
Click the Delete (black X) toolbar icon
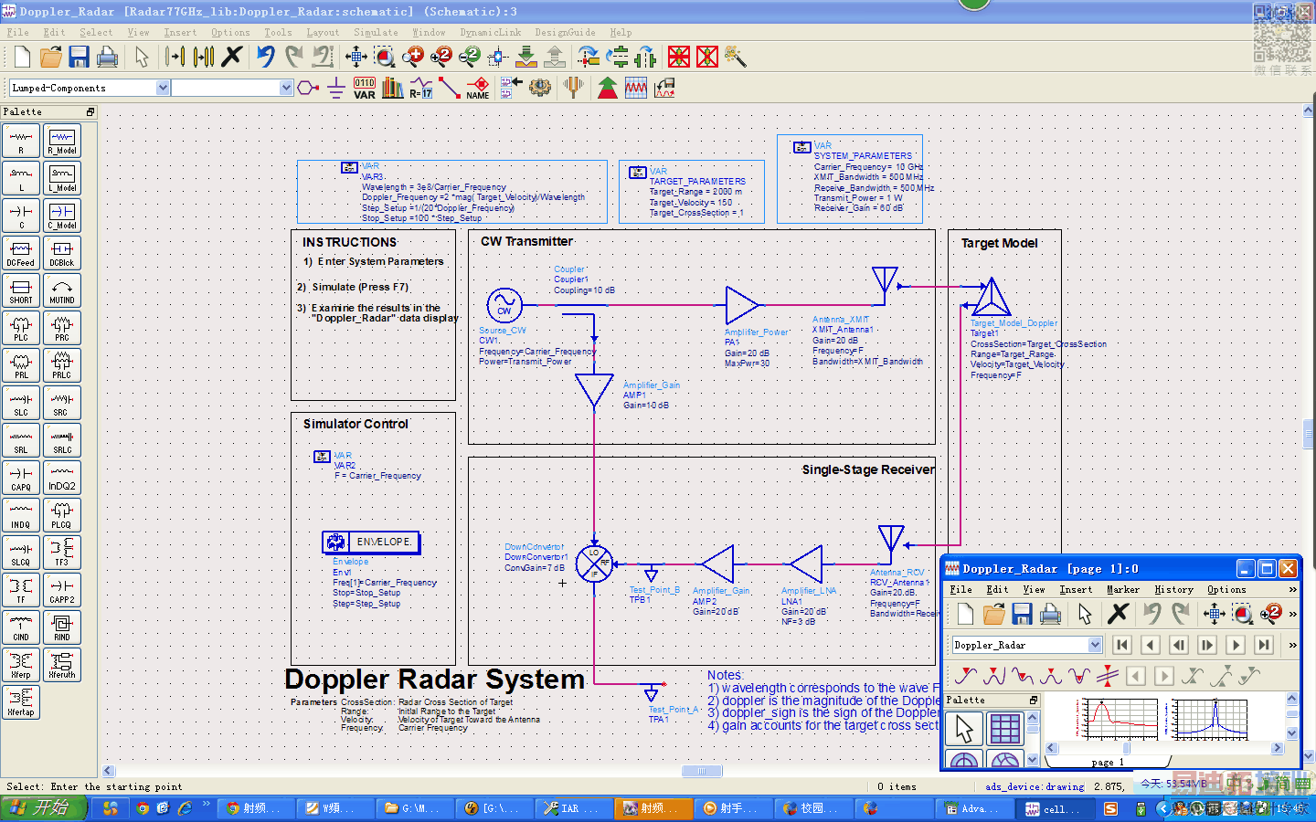[232, 57]
